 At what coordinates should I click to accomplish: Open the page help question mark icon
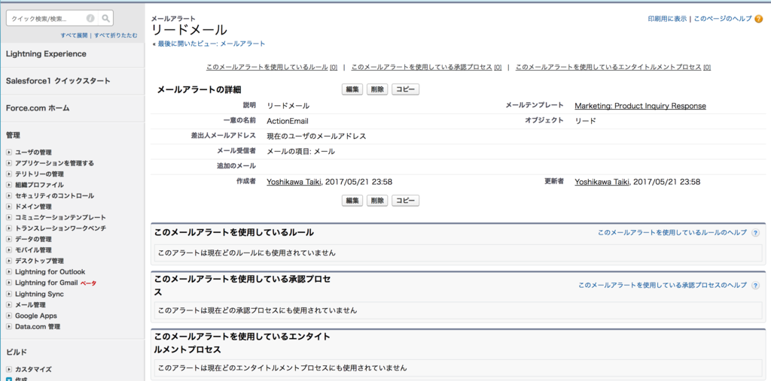click(x=759, y=19)
